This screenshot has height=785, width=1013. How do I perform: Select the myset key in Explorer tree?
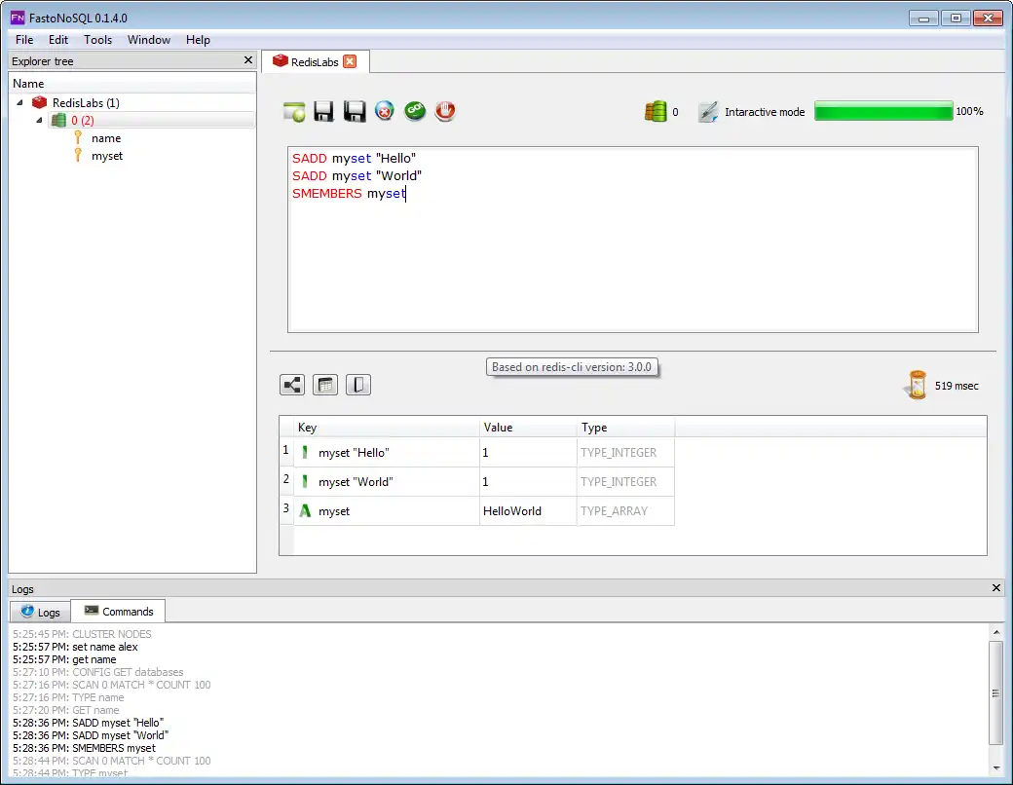click(106, 156)
